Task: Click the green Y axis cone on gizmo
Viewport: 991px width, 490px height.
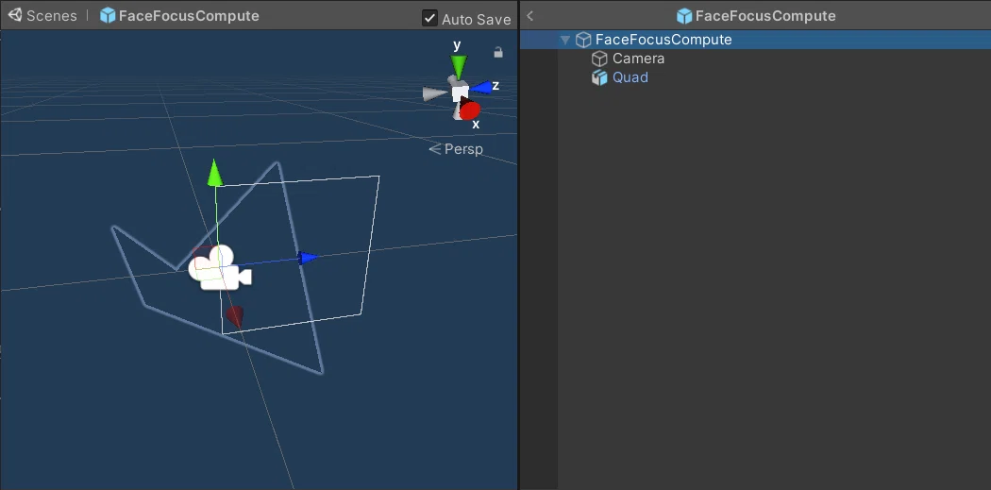Action: (x=458, y=66)
